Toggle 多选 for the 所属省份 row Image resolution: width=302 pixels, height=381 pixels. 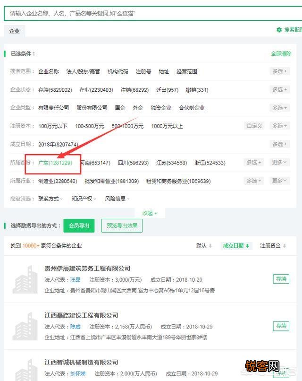point(254,162)
